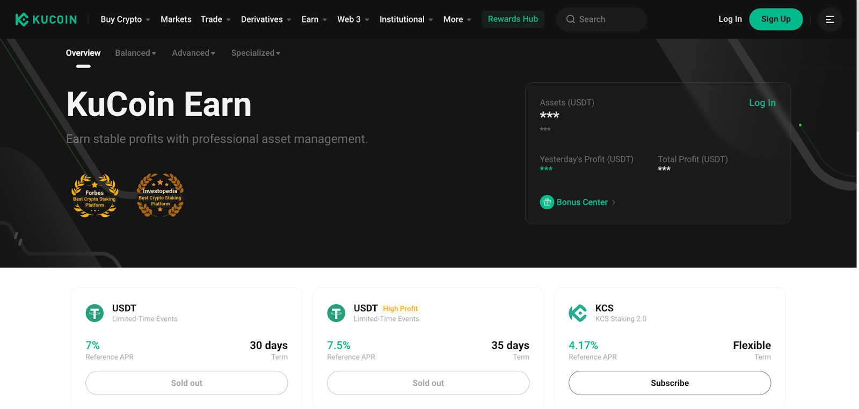Expand the Web 3 menu

coord(353,19)
